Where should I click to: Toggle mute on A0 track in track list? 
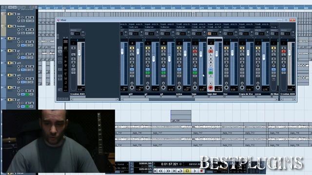pyautogui.click(x=10, y=14)
